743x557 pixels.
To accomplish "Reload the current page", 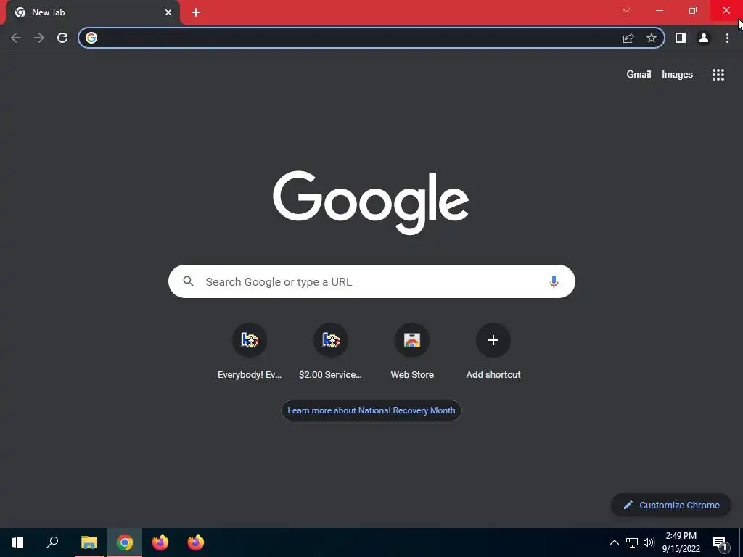I will point(62,38).
